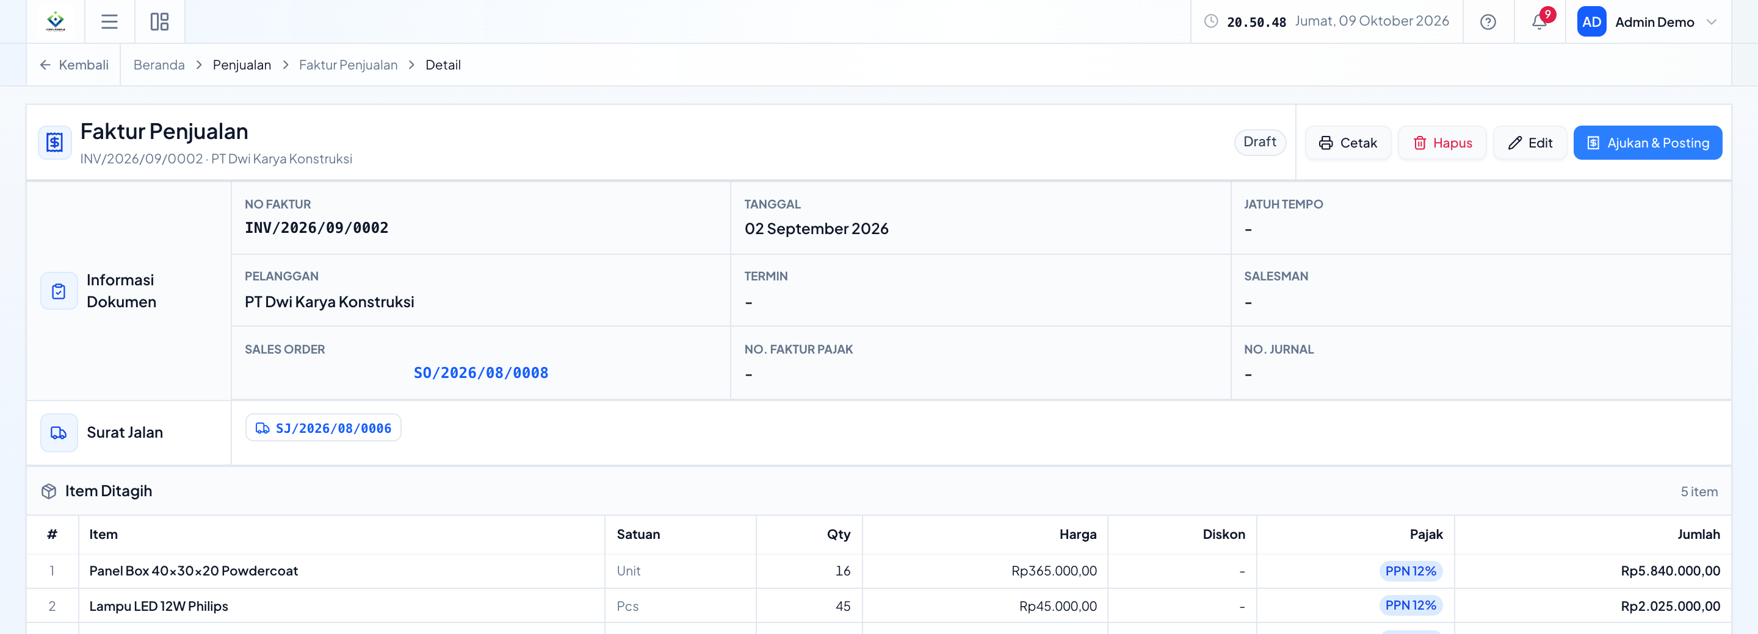Click the Draft status badge
The width and height of the screenshot is (1758, 634).
click(x=1260, y=142)
